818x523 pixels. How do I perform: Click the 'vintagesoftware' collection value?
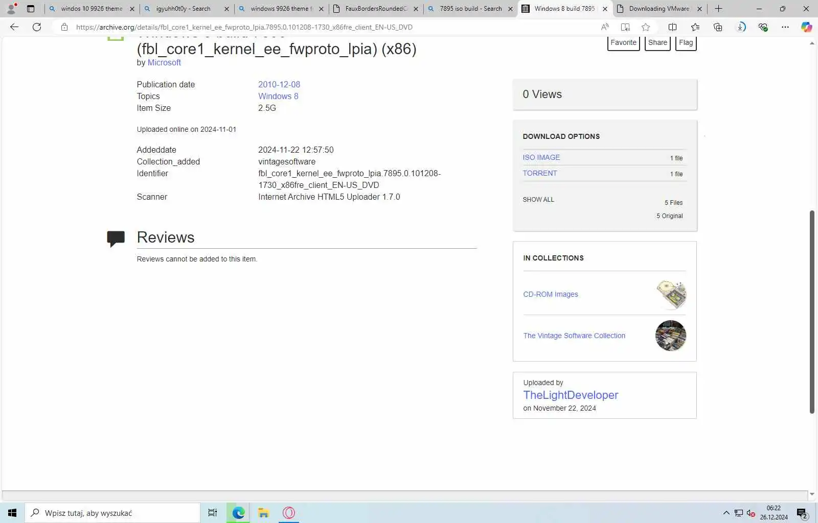point(287,161)
